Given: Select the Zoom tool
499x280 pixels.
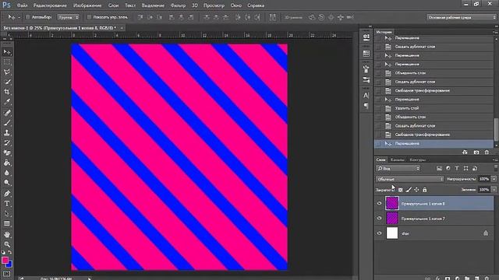Looking at the screenshot, I should coord(7,244).
